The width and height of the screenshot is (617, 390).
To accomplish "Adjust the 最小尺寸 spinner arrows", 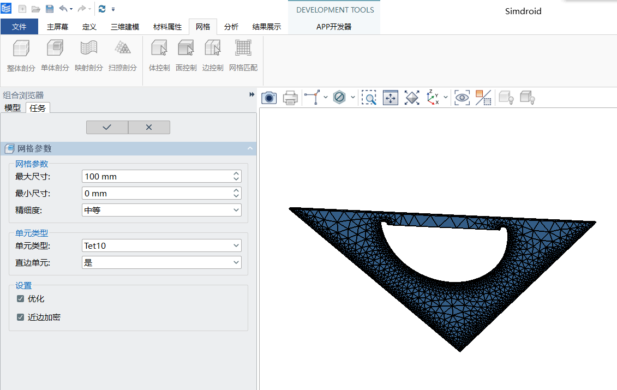I will tap(236, 193).
